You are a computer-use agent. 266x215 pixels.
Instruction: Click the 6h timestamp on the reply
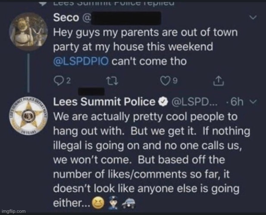pyautogui.click(x=237, y=102)
